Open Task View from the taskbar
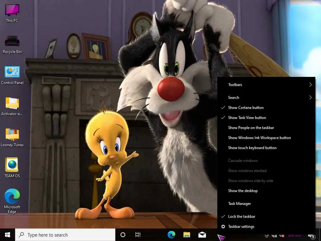Screen dimensions: 321x241 pos(138,235)
